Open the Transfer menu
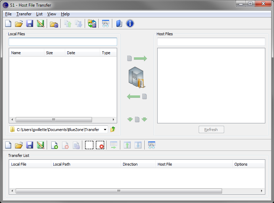Viewport: 274px width, 203px height. point(24,14)
